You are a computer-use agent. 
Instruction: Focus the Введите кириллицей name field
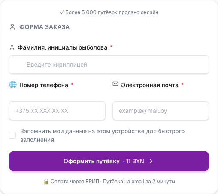pyautogui.click(x=109, y=65)
